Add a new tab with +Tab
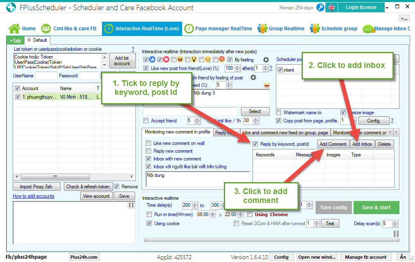415x262 pixels. tap(16, 41)
